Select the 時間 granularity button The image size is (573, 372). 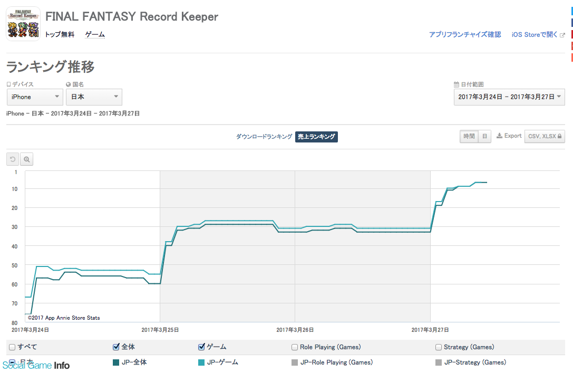coord(469,136)
